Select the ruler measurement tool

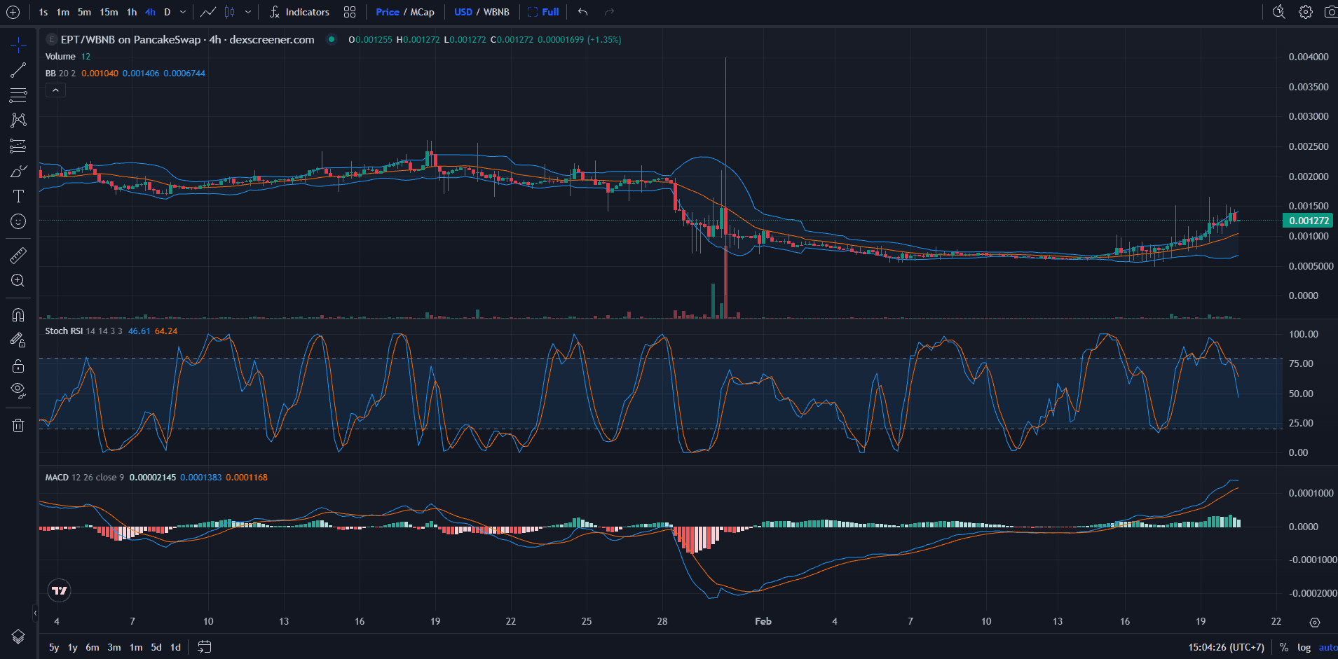pyautogui.click(x=18, y=255)
